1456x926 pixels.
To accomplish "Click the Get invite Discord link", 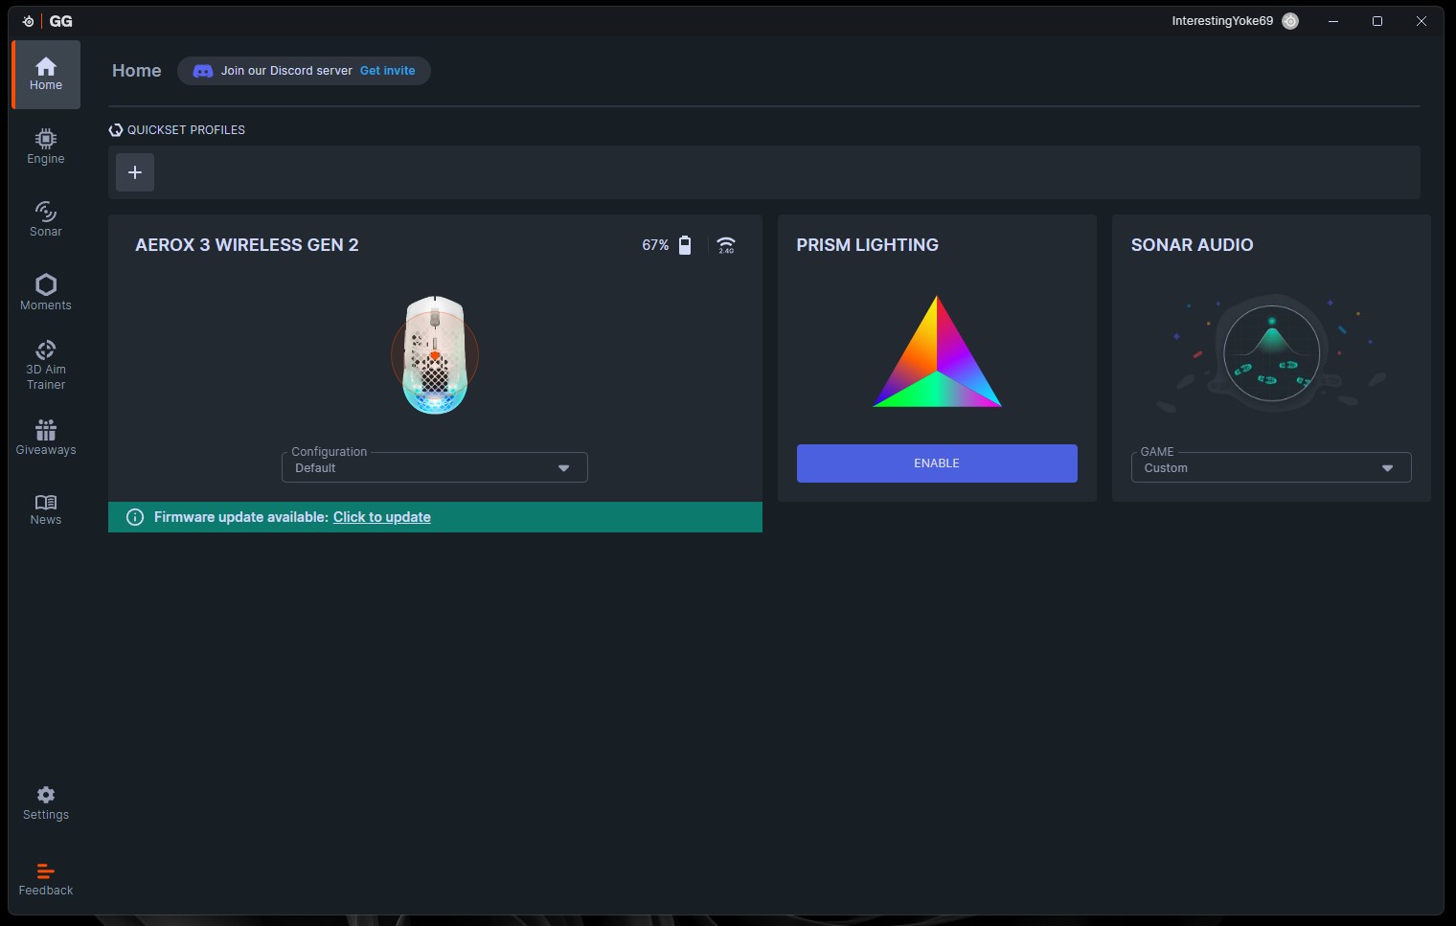I will click(x=387, y=71).
